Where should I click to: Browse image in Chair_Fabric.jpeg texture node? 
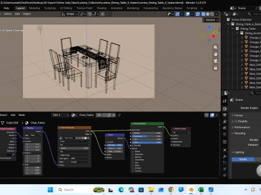61,138
